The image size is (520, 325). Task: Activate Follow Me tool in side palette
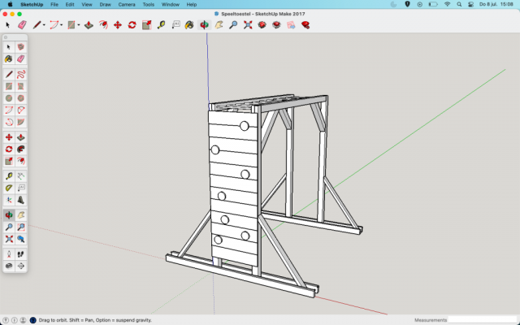21,149
